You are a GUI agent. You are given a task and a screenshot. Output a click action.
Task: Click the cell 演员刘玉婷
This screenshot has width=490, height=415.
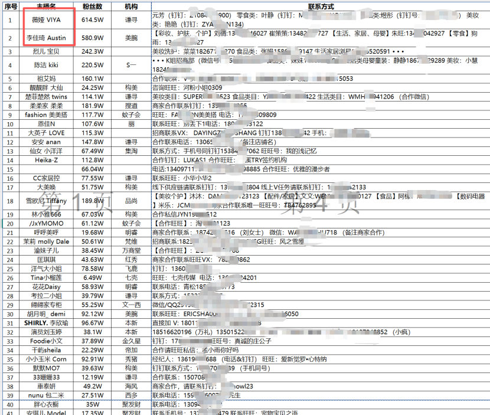[x=46, y=332]
